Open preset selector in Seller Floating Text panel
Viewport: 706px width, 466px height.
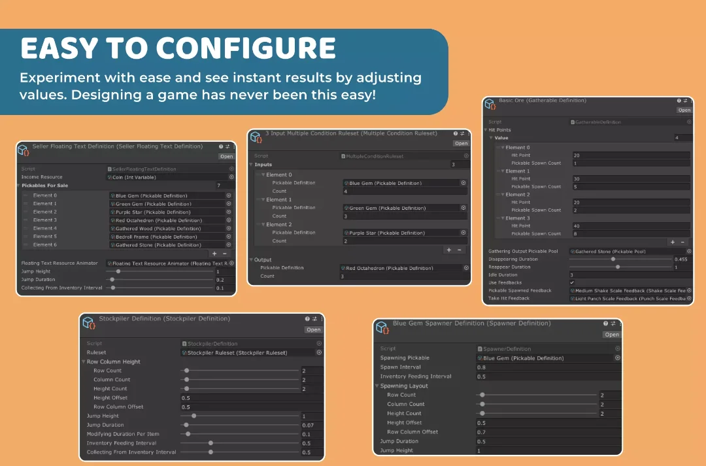(x=227, y=146)
